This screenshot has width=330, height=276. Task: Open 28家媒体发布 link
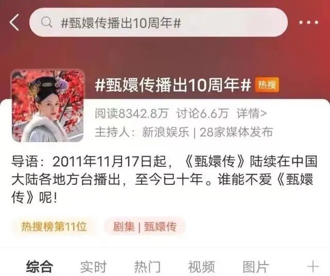click(x=236, y=132)
